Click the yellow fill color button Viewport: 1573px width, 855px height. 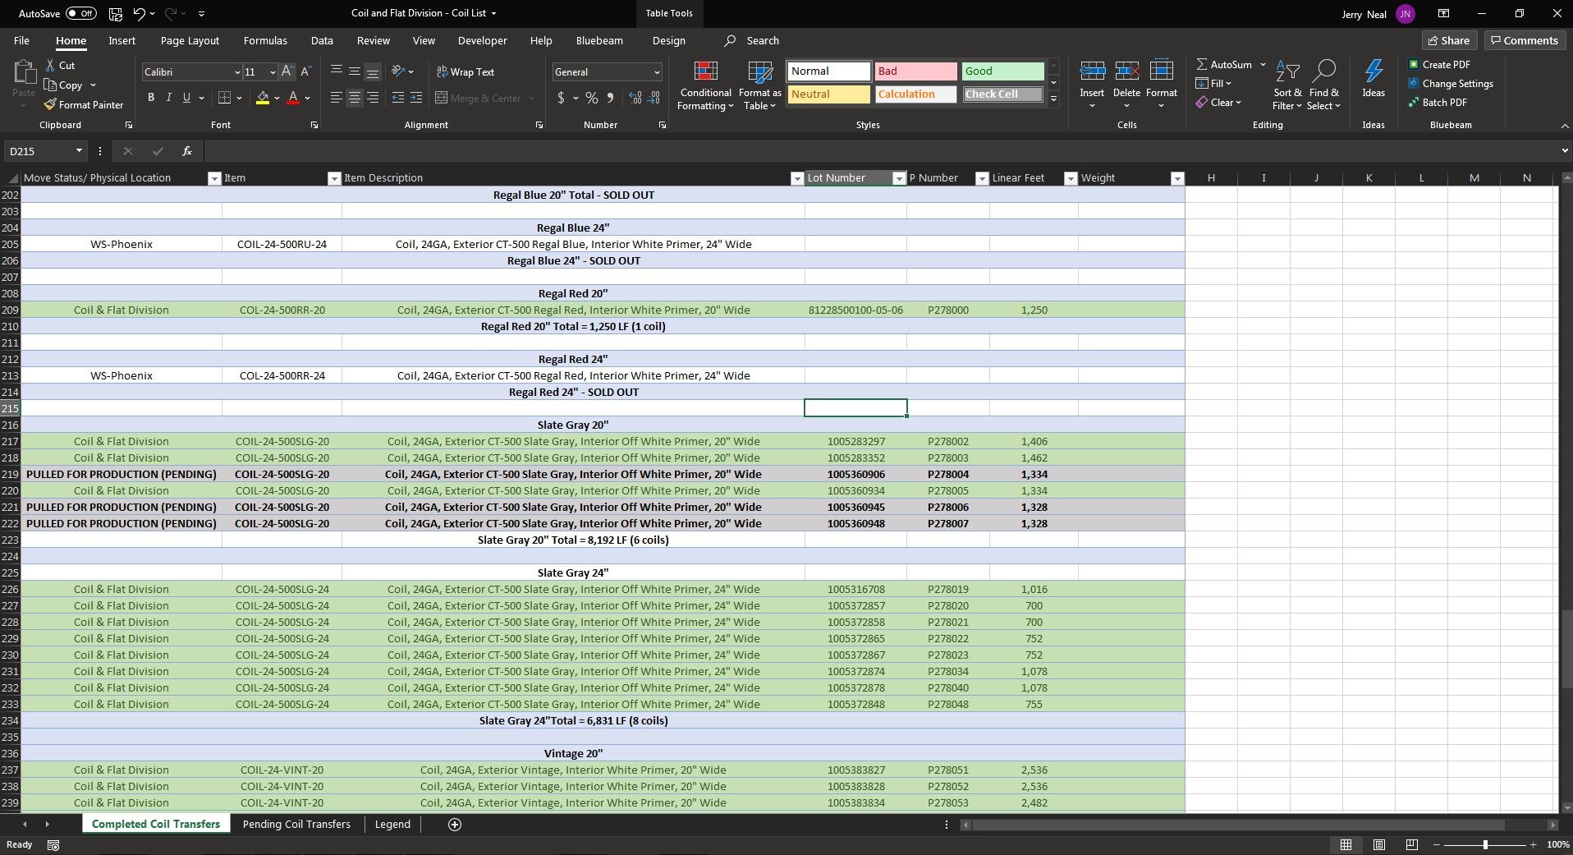click(x=263, y=98)
